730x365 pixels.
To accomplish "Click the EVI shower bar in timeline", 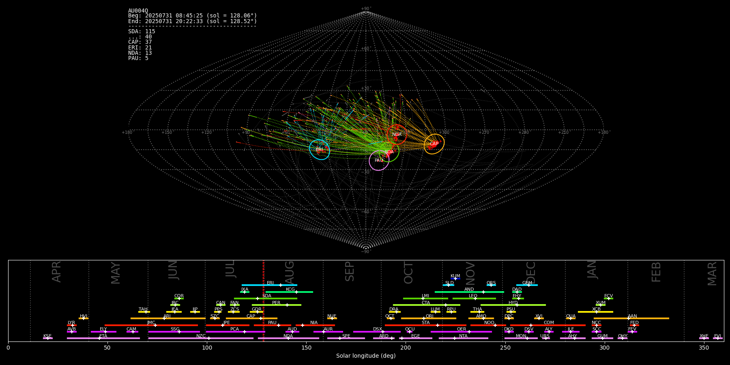I will pyautogui.click(x=717, y=338).
